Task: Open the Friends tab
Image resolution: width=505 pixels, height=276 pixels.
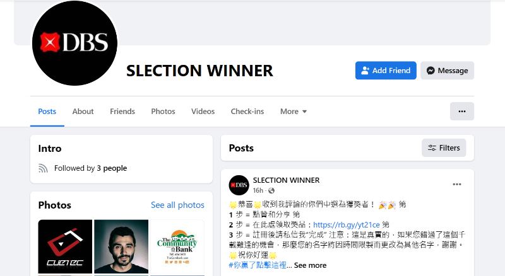Action: click(122, 112)
